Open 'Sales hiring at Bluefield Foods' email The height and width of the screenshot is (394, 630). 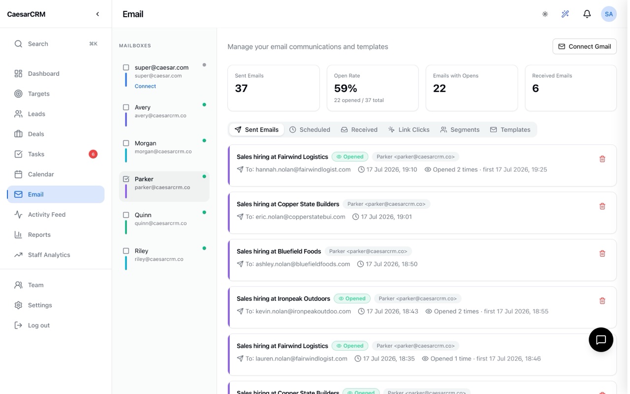[x=422, y=260]
